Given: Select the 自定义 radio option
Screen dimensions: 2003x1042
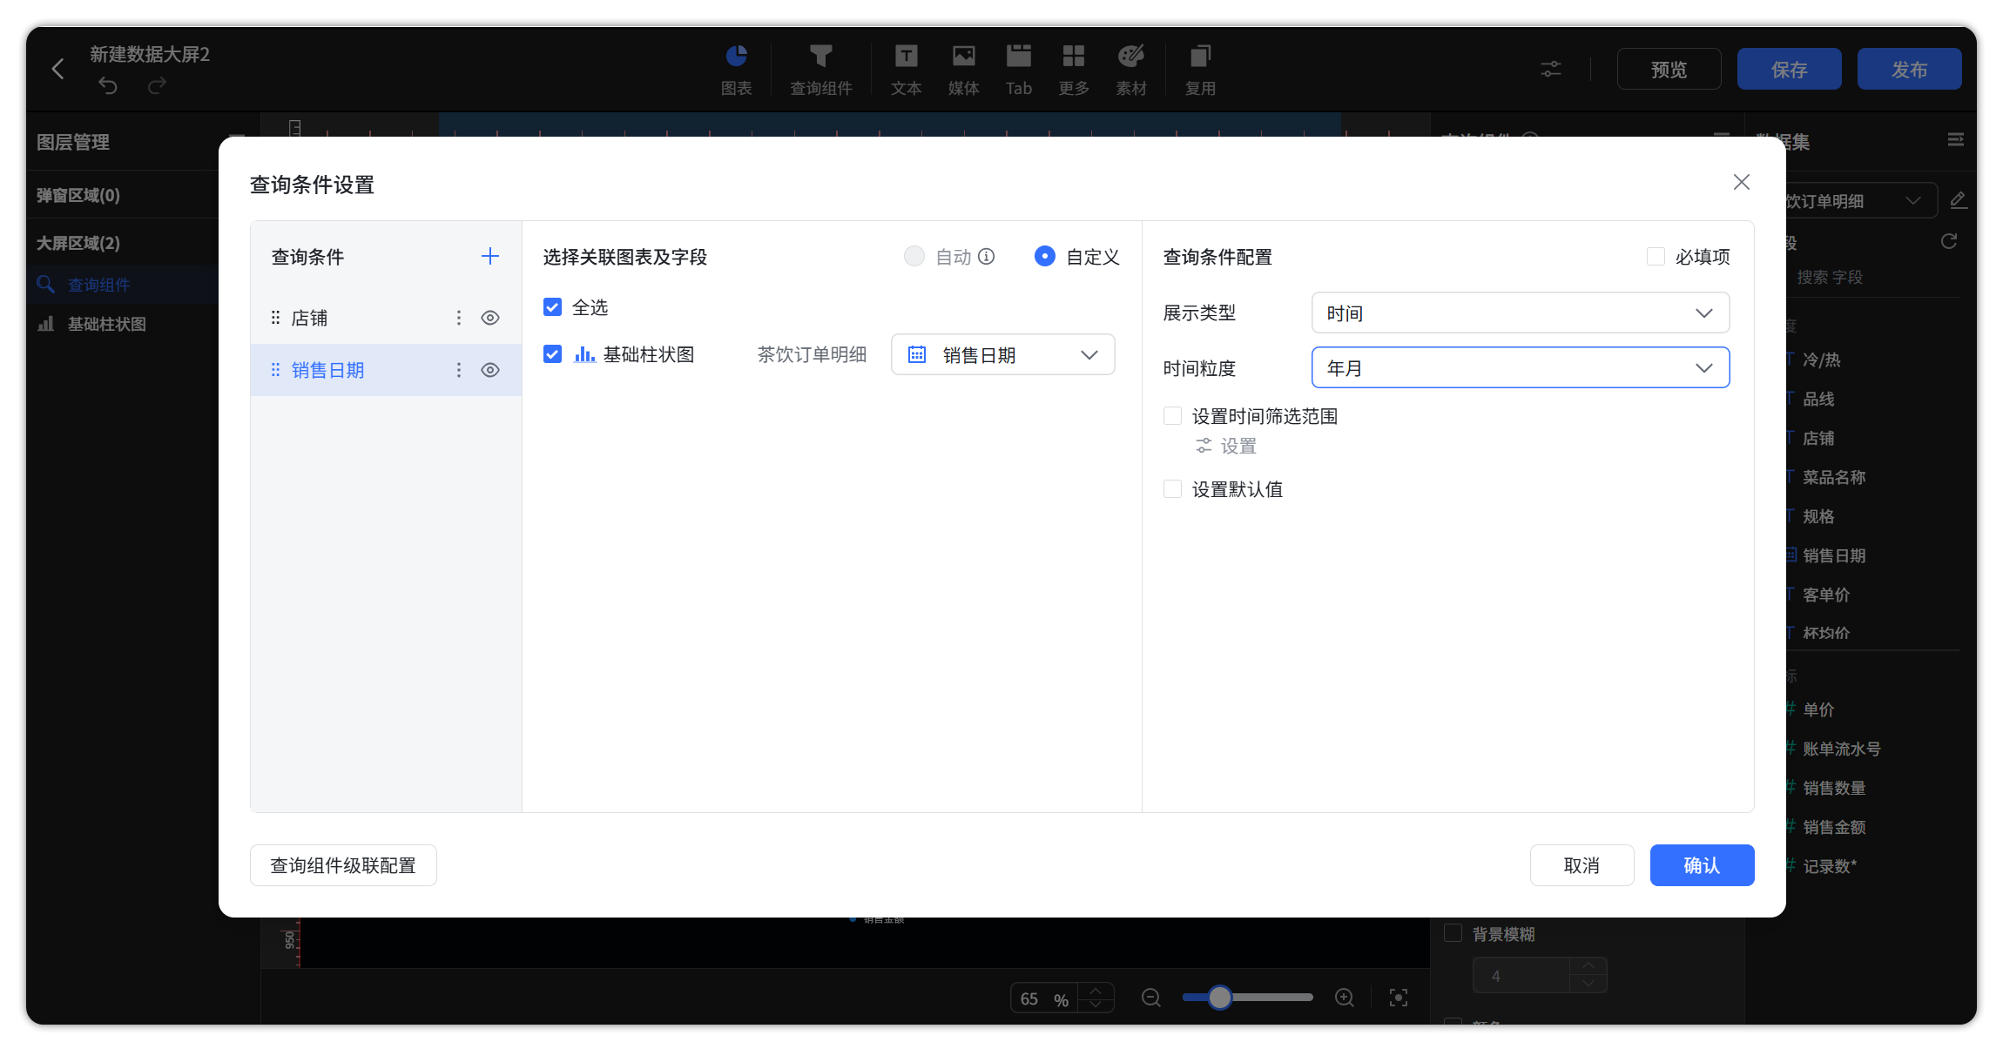Looking at the screenshot, I should click(x=1045, y=256).
